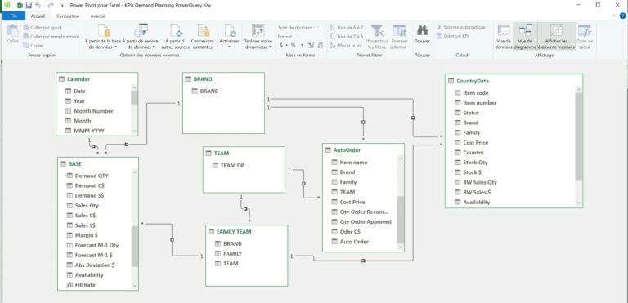Select 8W Sales $ field in CountryData

(477, 192)
